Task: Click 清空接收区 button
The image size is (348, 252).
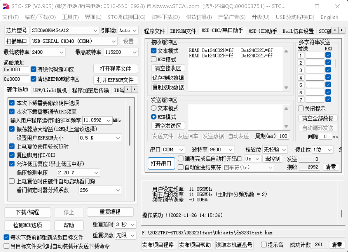Action: [168, 68]
